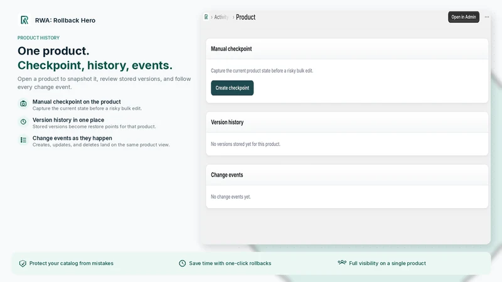
Task: Click the shield icon by Protect your catalog
Action: [23, 263]
